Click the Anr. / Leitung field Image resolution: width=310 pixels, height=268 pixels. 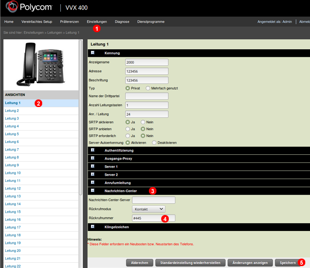[146, 114]
